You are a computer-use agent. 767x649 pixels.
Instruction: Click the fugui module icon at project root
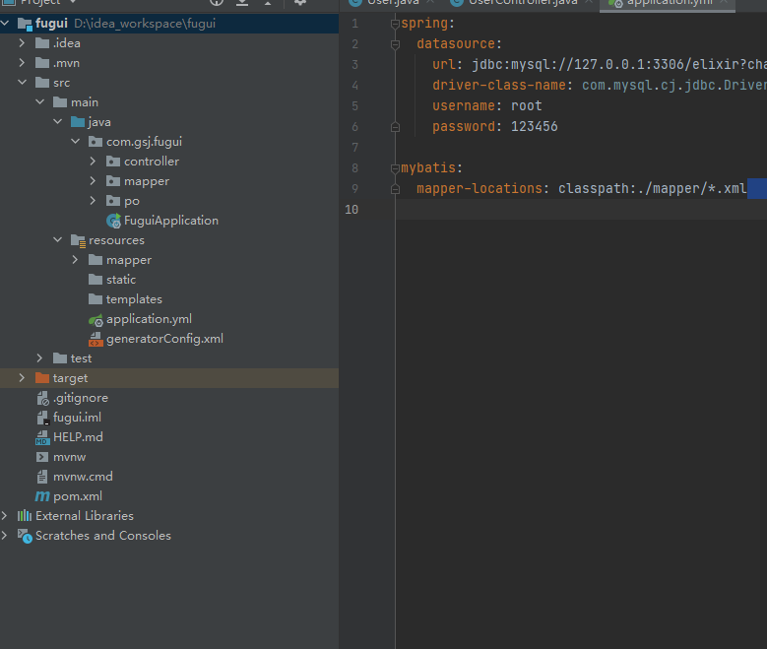(x=25, y=24)
